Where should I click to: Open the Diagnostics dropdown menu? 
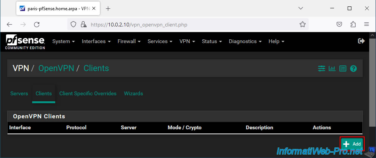pyautogui.click(x=245, y=41)
